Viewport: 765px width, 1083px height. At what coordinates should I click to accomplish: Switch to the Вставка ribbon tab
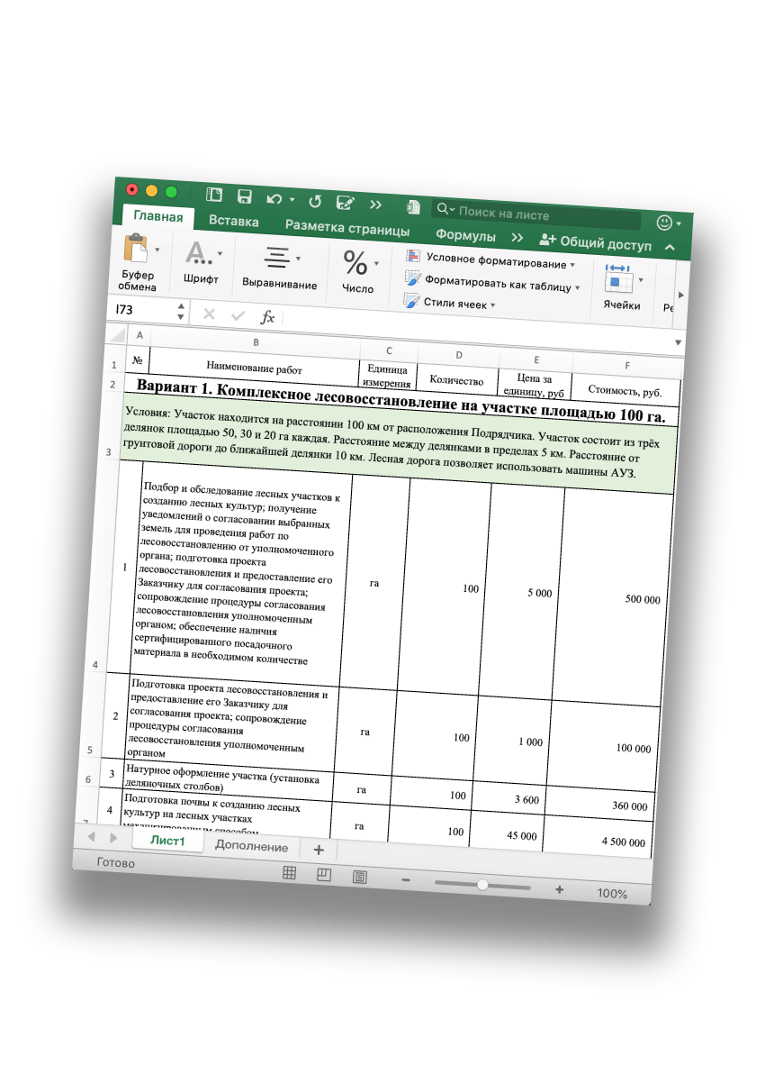point(235,221)
